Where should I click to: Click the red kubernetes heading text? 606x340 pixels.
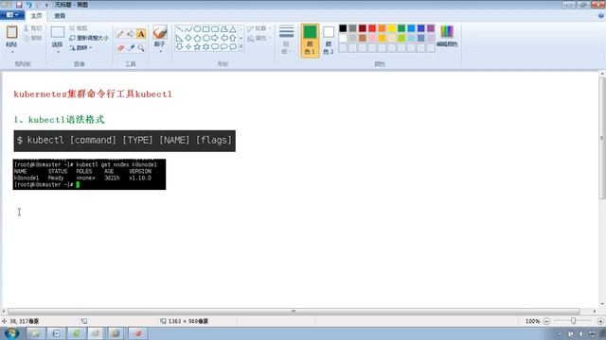click(x=93, y=94)
